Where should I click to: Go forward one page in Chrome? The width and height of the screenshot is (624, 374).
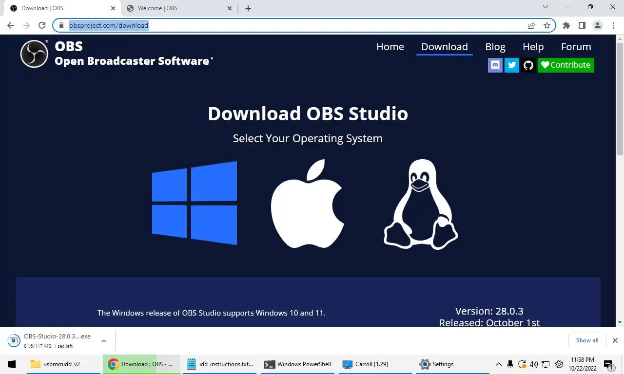click(x=26, y=25)
